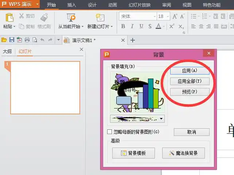
Task: Click 取消 cancel button
Action: click(192, 132)
